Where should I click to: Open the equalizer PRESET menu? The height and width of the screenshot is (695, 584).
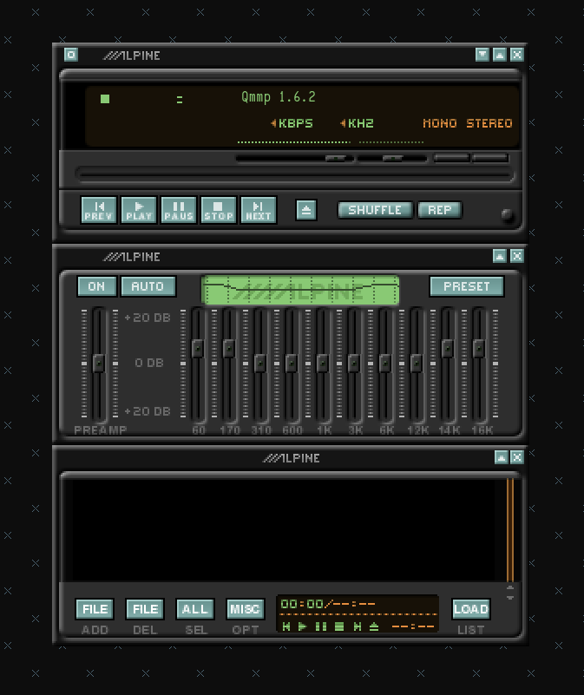coord(467,286)
